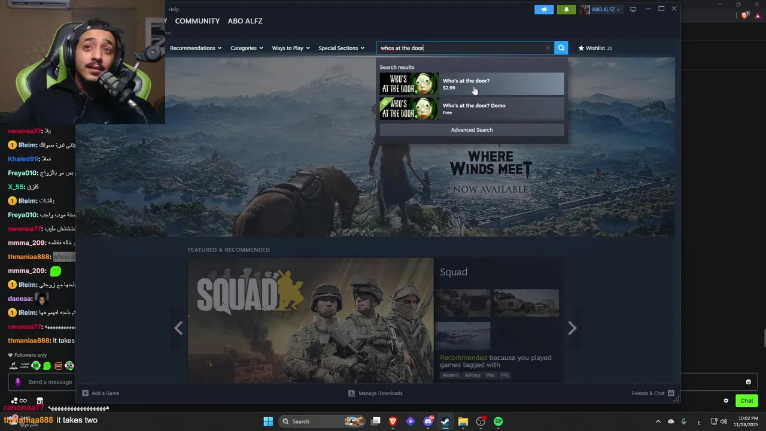
Task: Click the Brave Shields icon in the browser toolbar
Action: click(744, 16)
